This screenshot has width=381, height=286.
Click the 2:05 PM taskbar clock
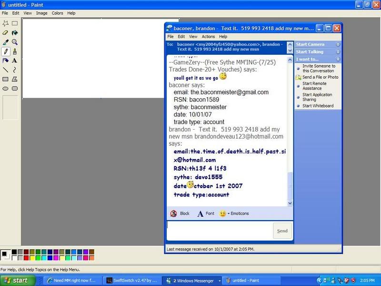[x=367, y=280]
